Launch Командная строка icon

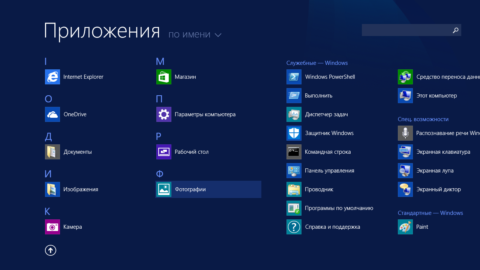[294, 152]
